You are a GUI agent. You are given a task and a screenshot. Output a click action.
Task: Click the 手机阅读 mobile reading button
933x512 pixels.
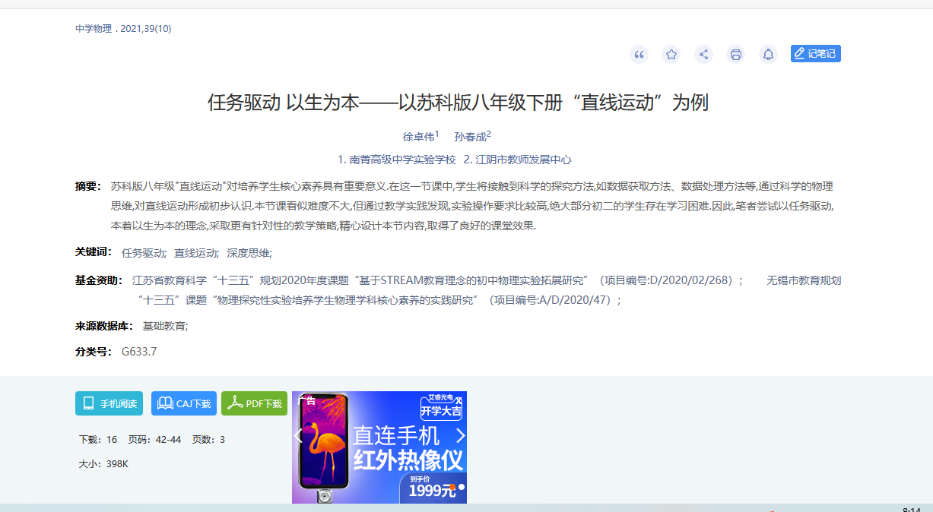coord(109,403)
